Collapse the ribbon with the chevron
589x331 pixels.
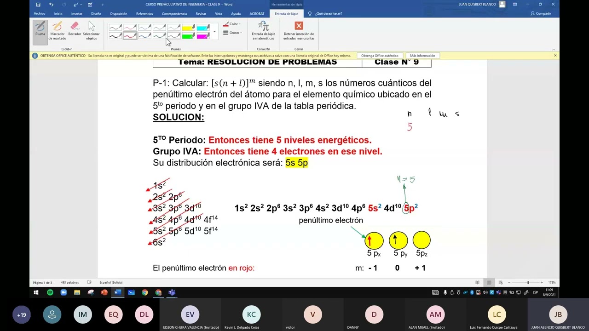click(x=554, y=49)
